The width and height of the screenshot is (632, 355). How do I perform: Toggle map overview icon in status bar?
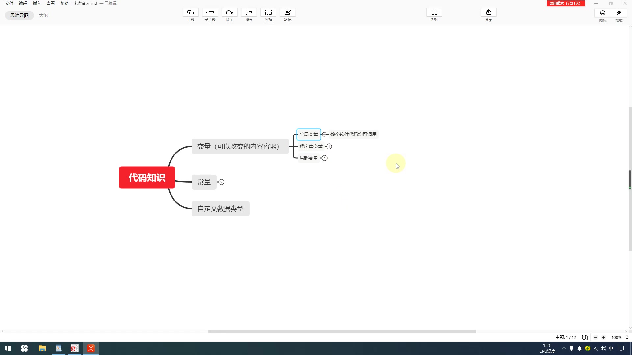pyautogui.click(x=585, y=337)
